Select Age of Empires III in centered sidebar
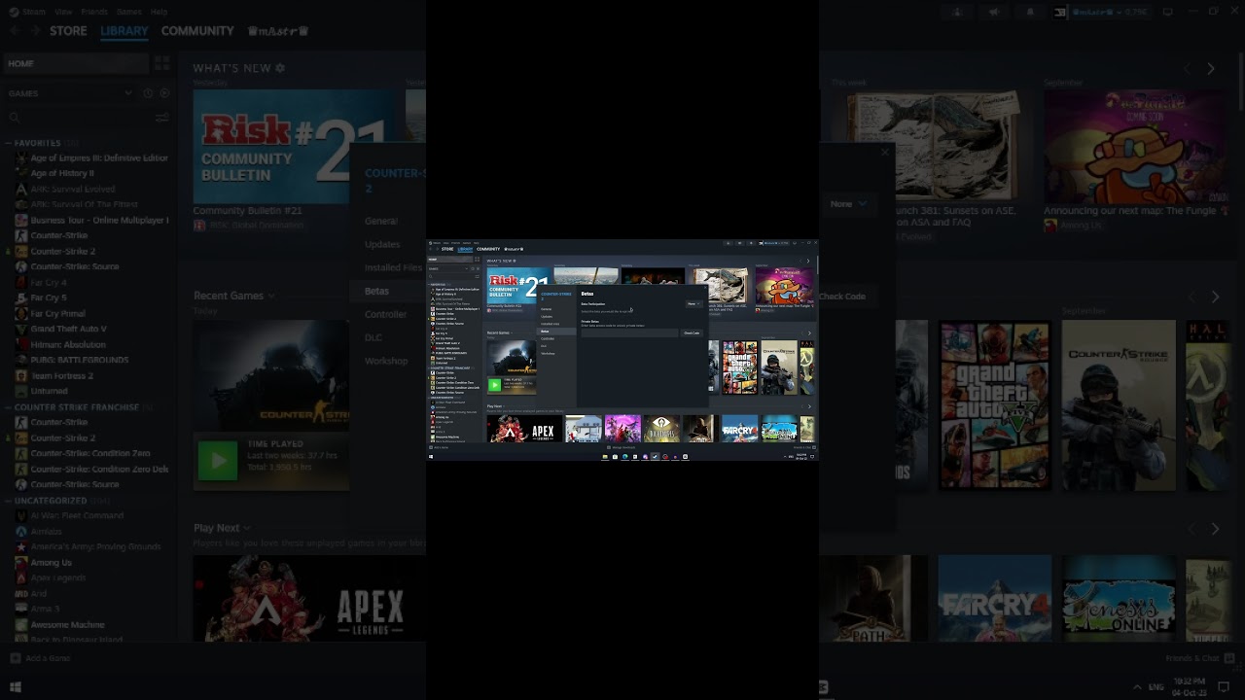 [455, 290]
